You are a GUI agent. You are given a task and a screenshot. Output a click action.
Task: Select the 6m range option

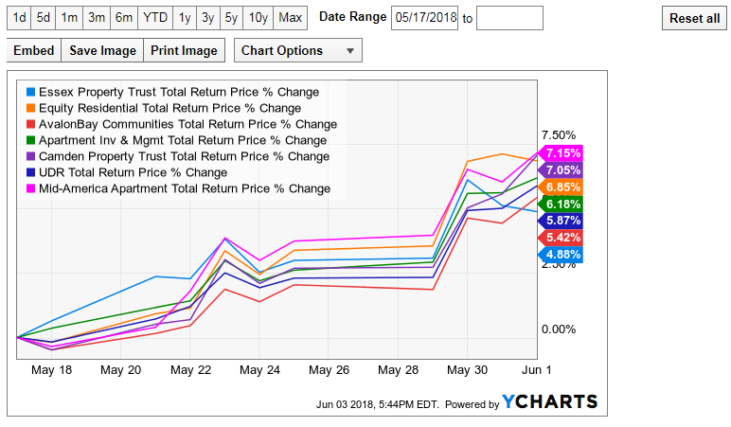123,18
